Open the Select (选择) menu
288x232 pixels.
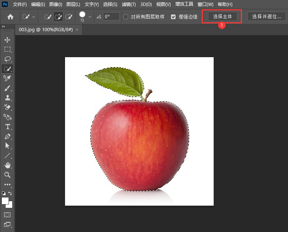pos(110,4)
